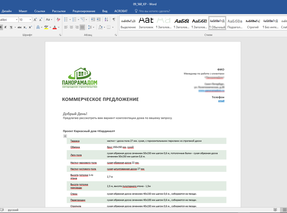This screenshot has height=213, width=287.
Task: Open the Paragraph dialog launcher
Action: [x=116, y=35]
